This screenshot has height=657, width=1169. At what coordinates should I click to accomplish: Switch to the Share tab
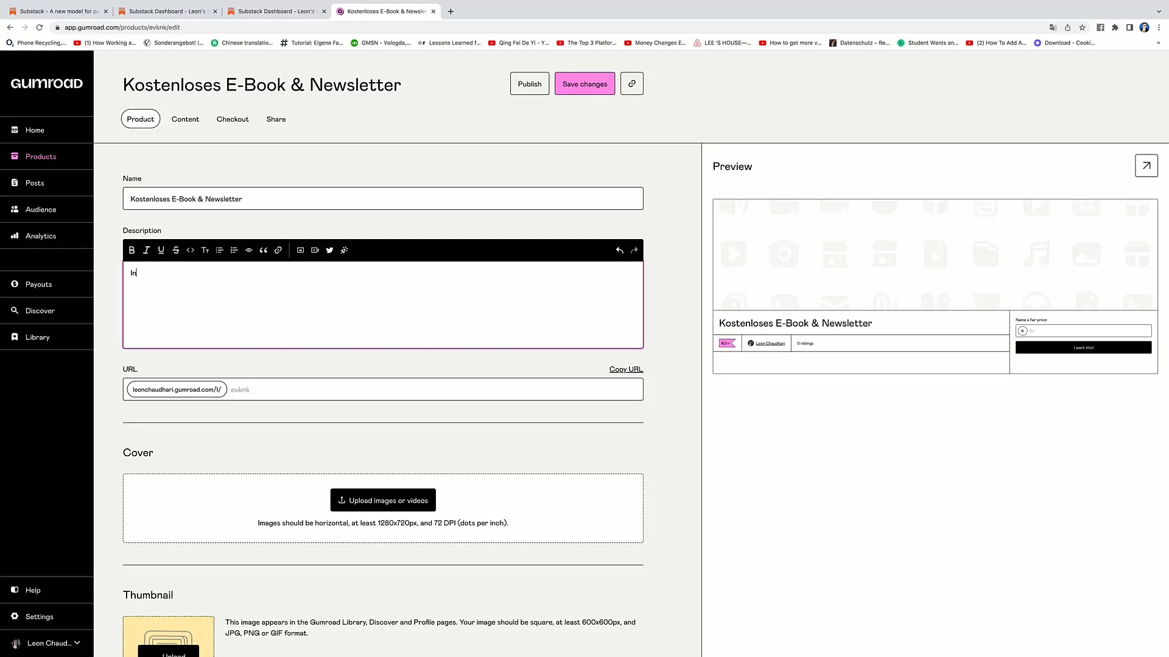276,119
